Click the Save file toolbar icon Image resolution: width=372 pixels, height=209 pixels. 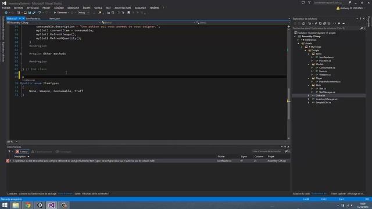(30, 13)
